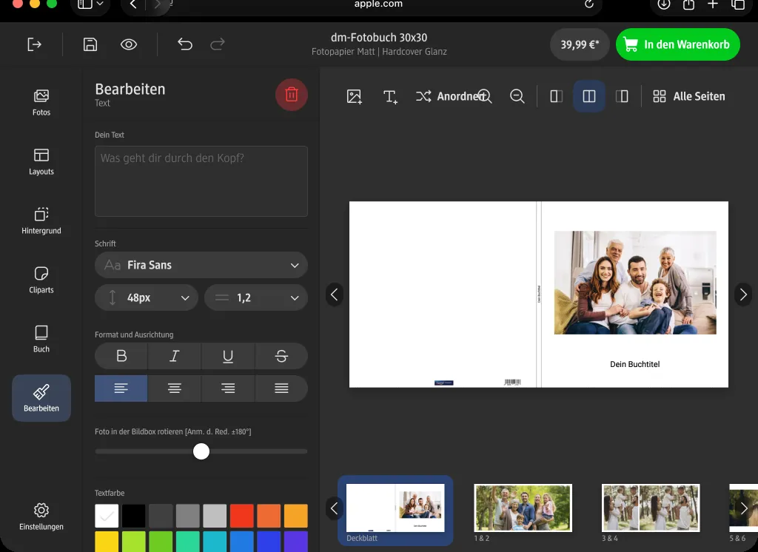This screenshot has width=758, height=552.
Task: Open the Fira Sans font dropdown
Action: tap(201, 265)
